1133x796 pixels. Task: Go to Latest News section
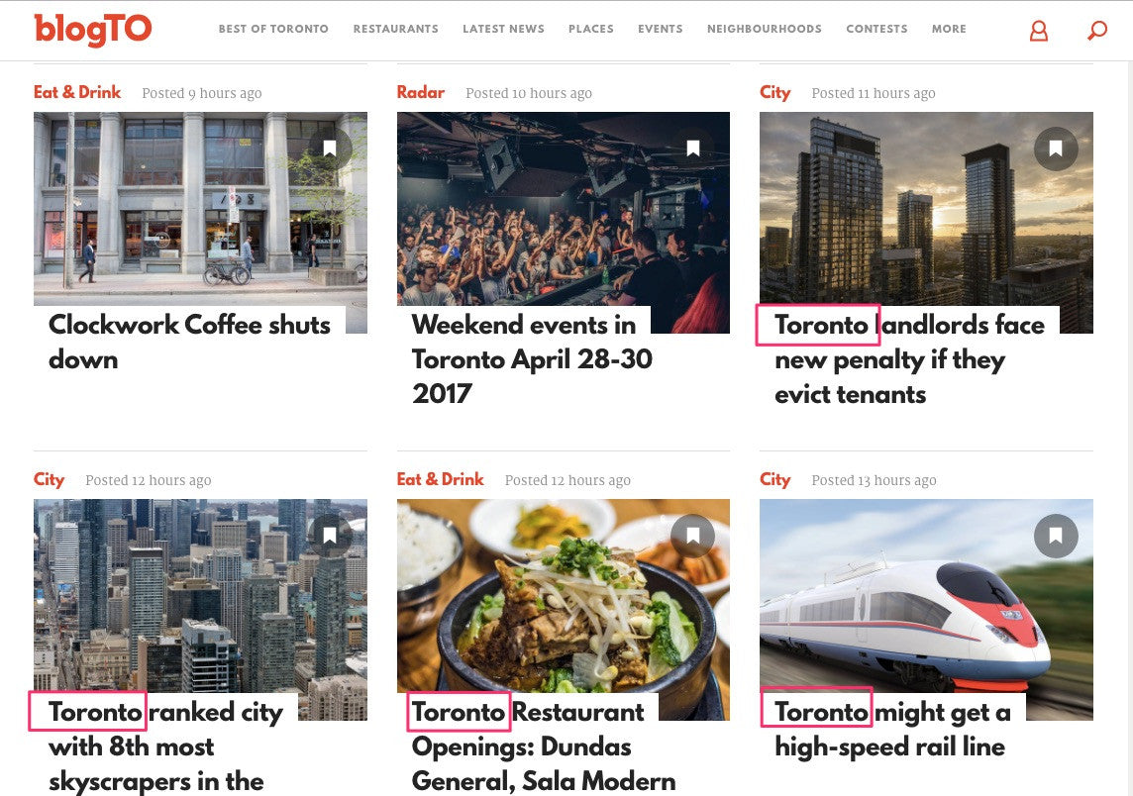(x=503, y=29)
